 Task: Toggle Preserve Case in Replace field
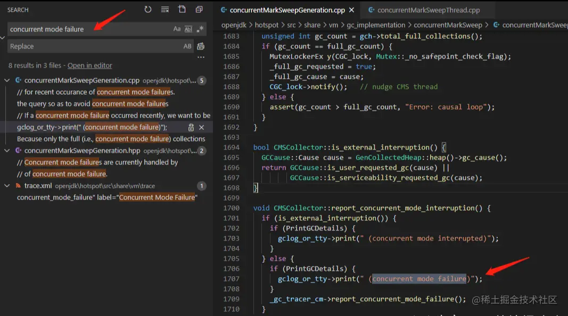point(187,46)
